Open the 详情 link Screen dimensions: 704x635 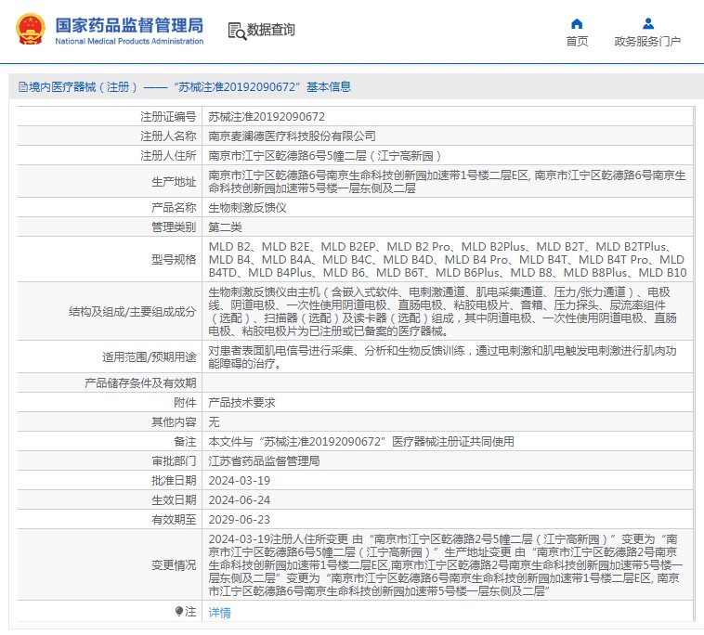pyautogui.click(x=219, y=613)
